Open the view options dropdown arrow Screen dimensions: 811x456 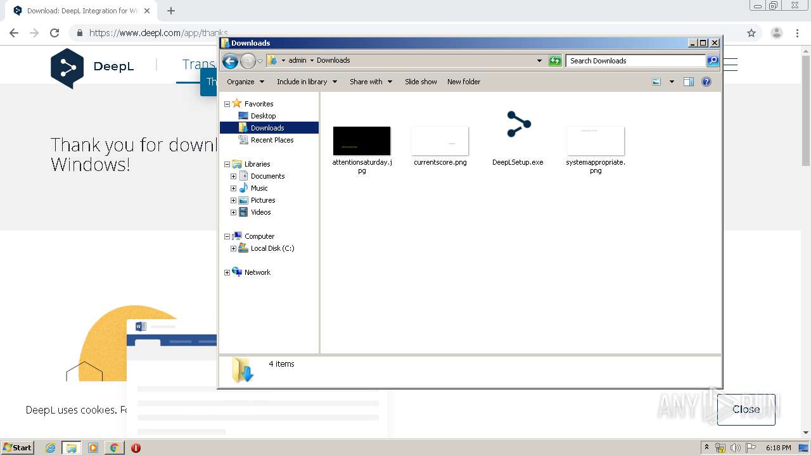tap(672, 82)
